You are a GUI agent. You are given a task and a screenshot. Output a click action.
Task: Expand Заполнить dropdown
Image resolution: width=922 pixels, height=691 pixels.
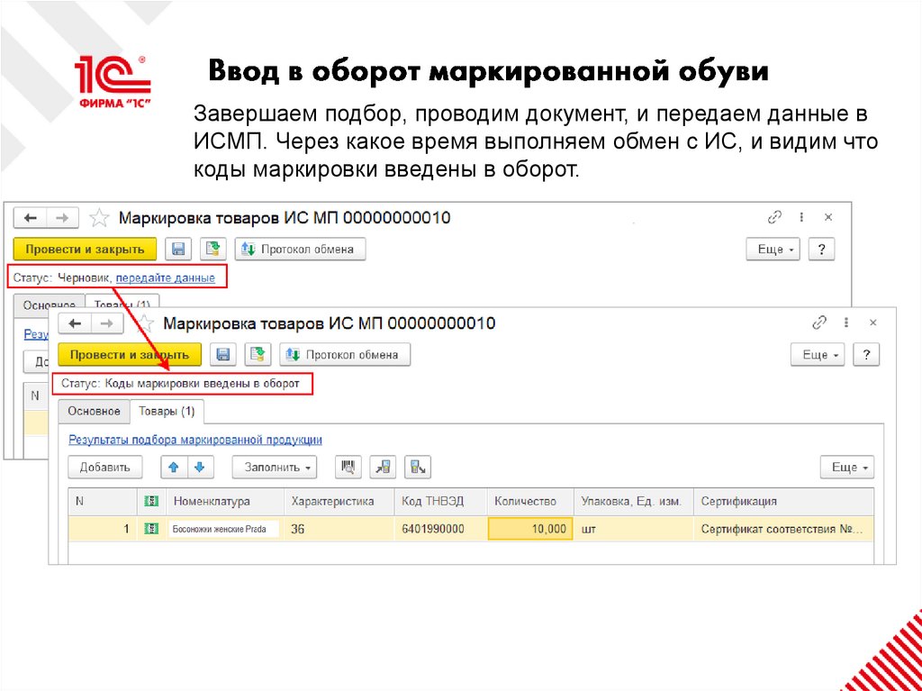(x=274, y=468)
